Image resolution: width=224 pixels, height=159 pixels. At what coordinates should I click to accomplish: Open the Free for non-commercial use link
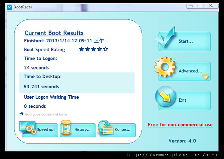click(x=180, y=125)
